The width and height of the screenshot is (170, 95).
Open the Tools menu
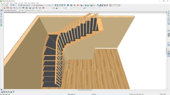[25, 3]
